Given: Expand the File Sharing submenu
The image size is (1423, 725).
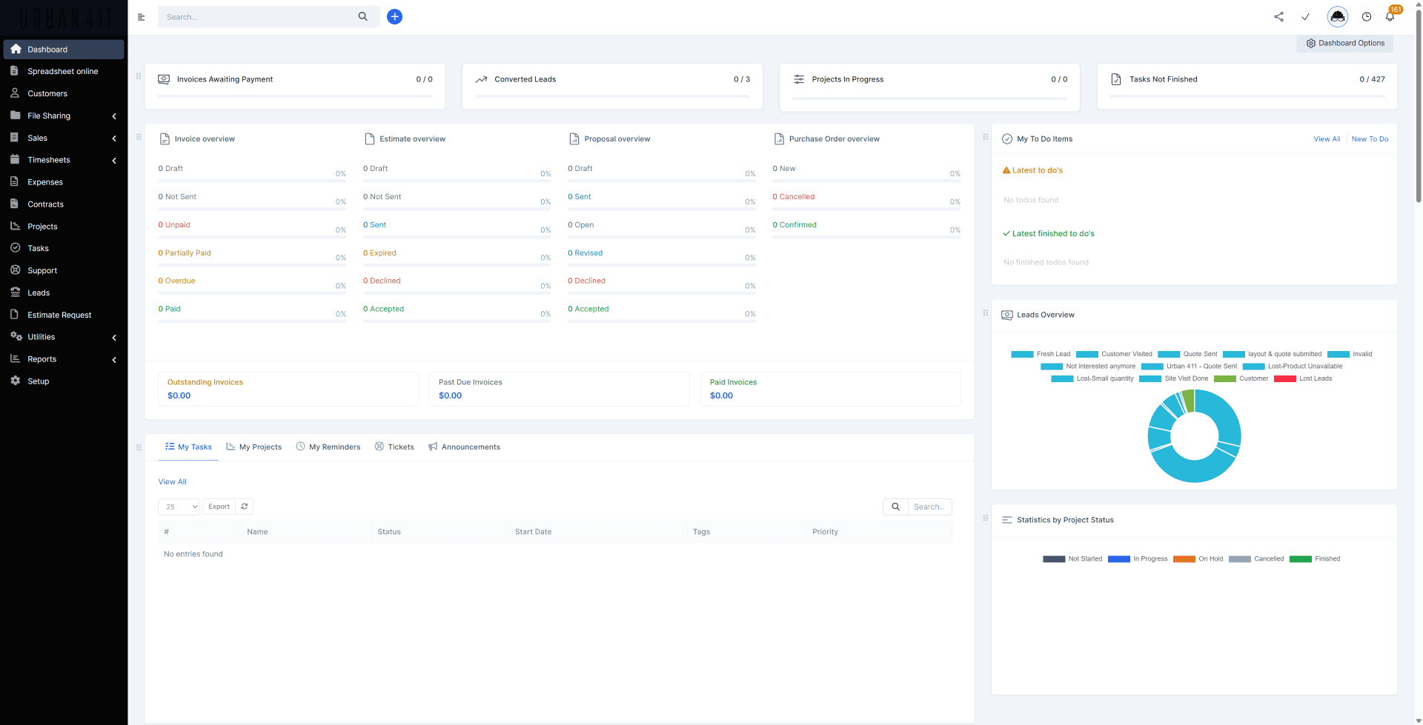Looking at the screenshot, I should point(114,116).
